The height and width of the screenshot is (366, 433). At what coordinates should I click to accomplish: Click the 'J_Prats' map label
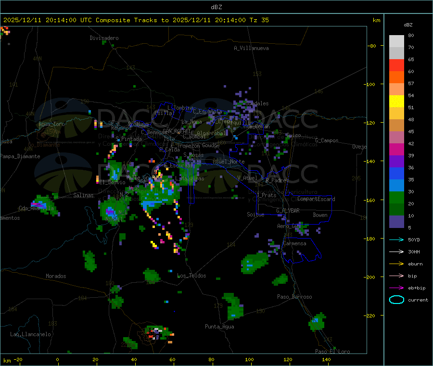267,195
